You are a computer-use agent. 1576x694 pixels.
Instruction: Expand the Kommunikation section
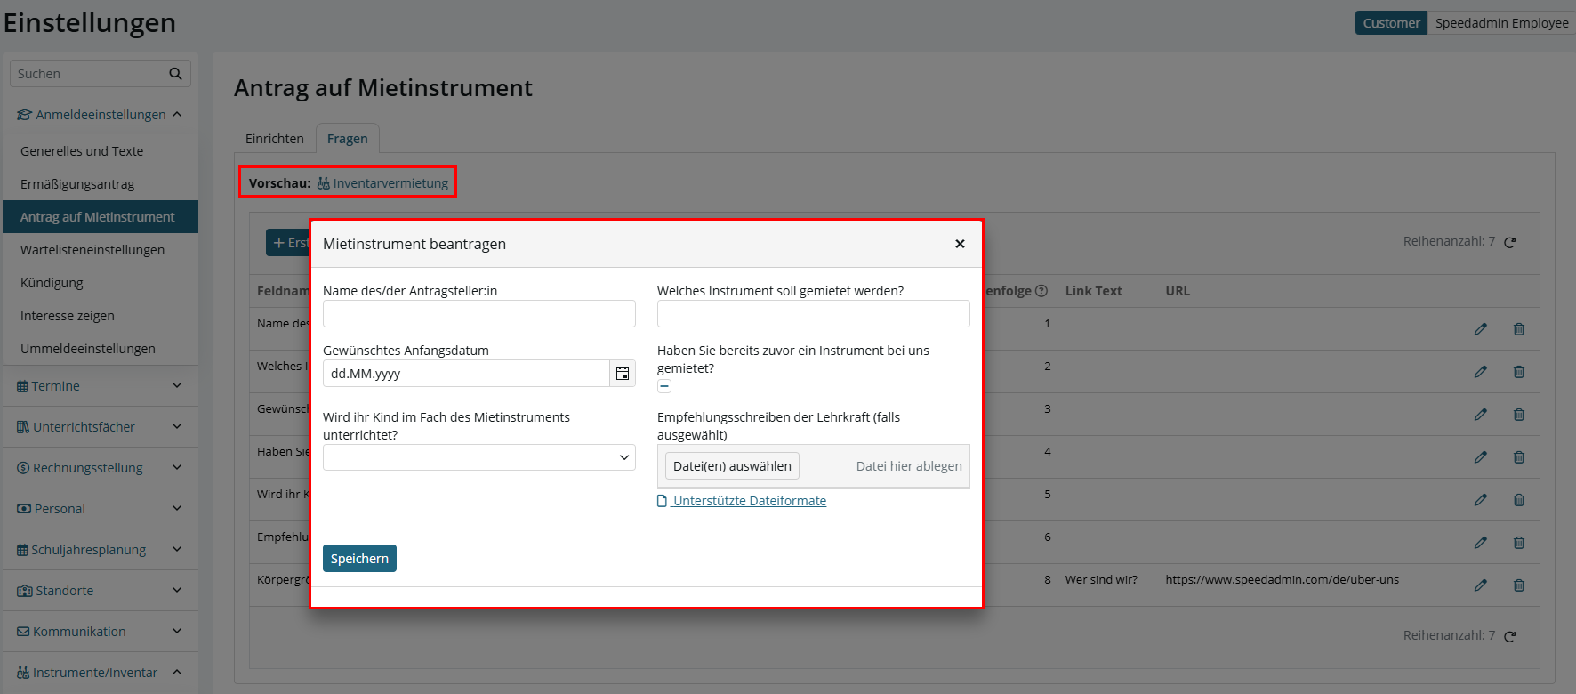point(101,632)
